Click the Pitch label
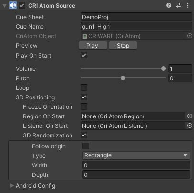This screenshot has height=193, width=194. pos(22,78)
